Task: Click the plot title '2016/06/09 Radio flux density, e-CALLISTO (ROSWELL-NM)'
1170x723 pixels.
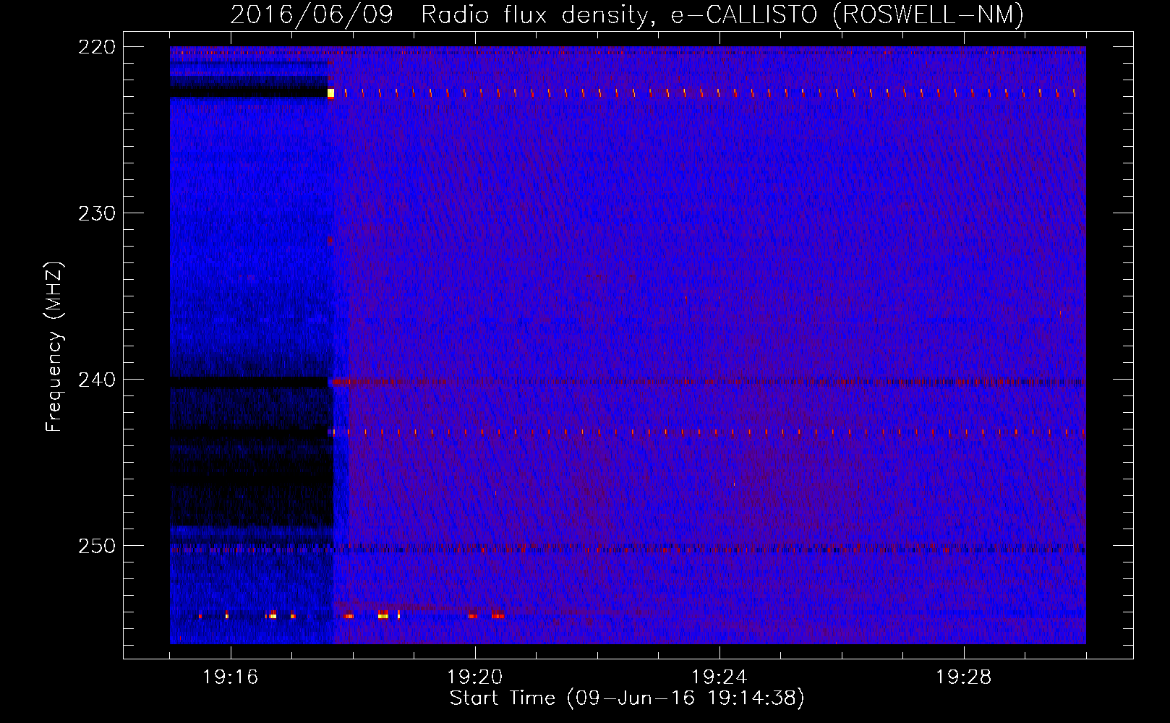Action: 627,14
